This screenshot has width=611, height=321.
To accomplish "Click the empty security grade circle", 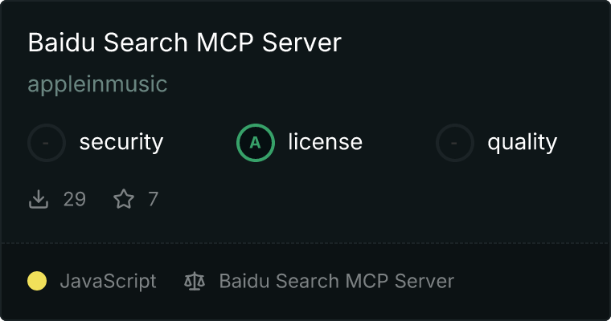I will click(47, 143).
